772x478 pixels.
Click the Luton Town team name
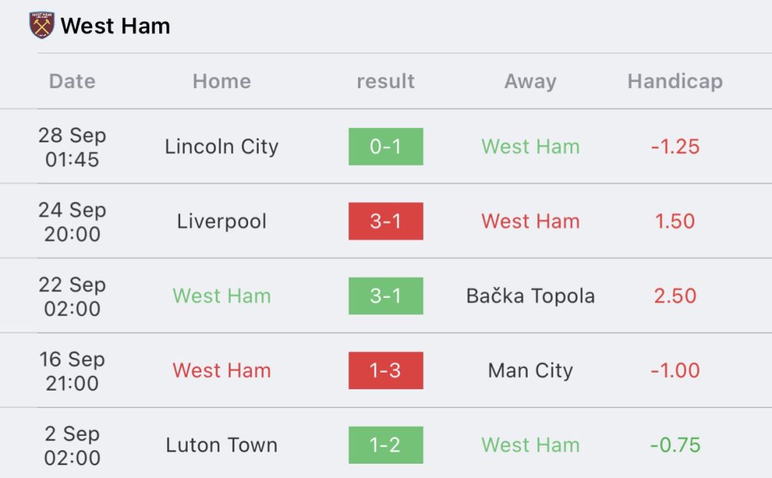pyautogui.click(x=222, y=445)
